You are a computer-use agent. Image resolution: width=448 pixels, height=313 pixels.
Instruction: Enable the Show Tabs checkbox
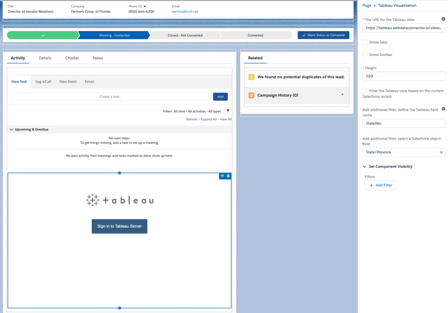tap(365, 42)
